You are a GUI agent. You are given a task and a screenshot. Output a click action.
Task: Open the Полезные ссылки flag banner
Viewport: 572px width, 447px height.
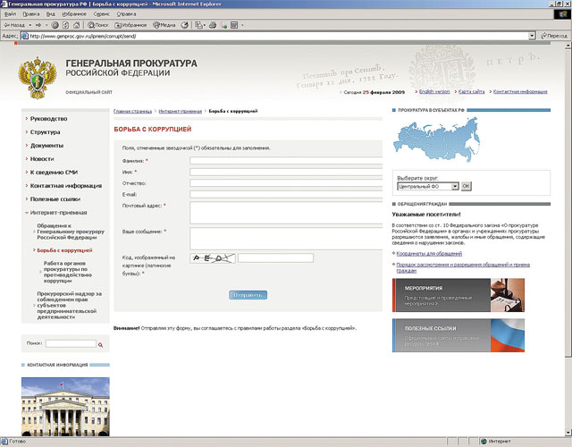(x=458, y=335)
